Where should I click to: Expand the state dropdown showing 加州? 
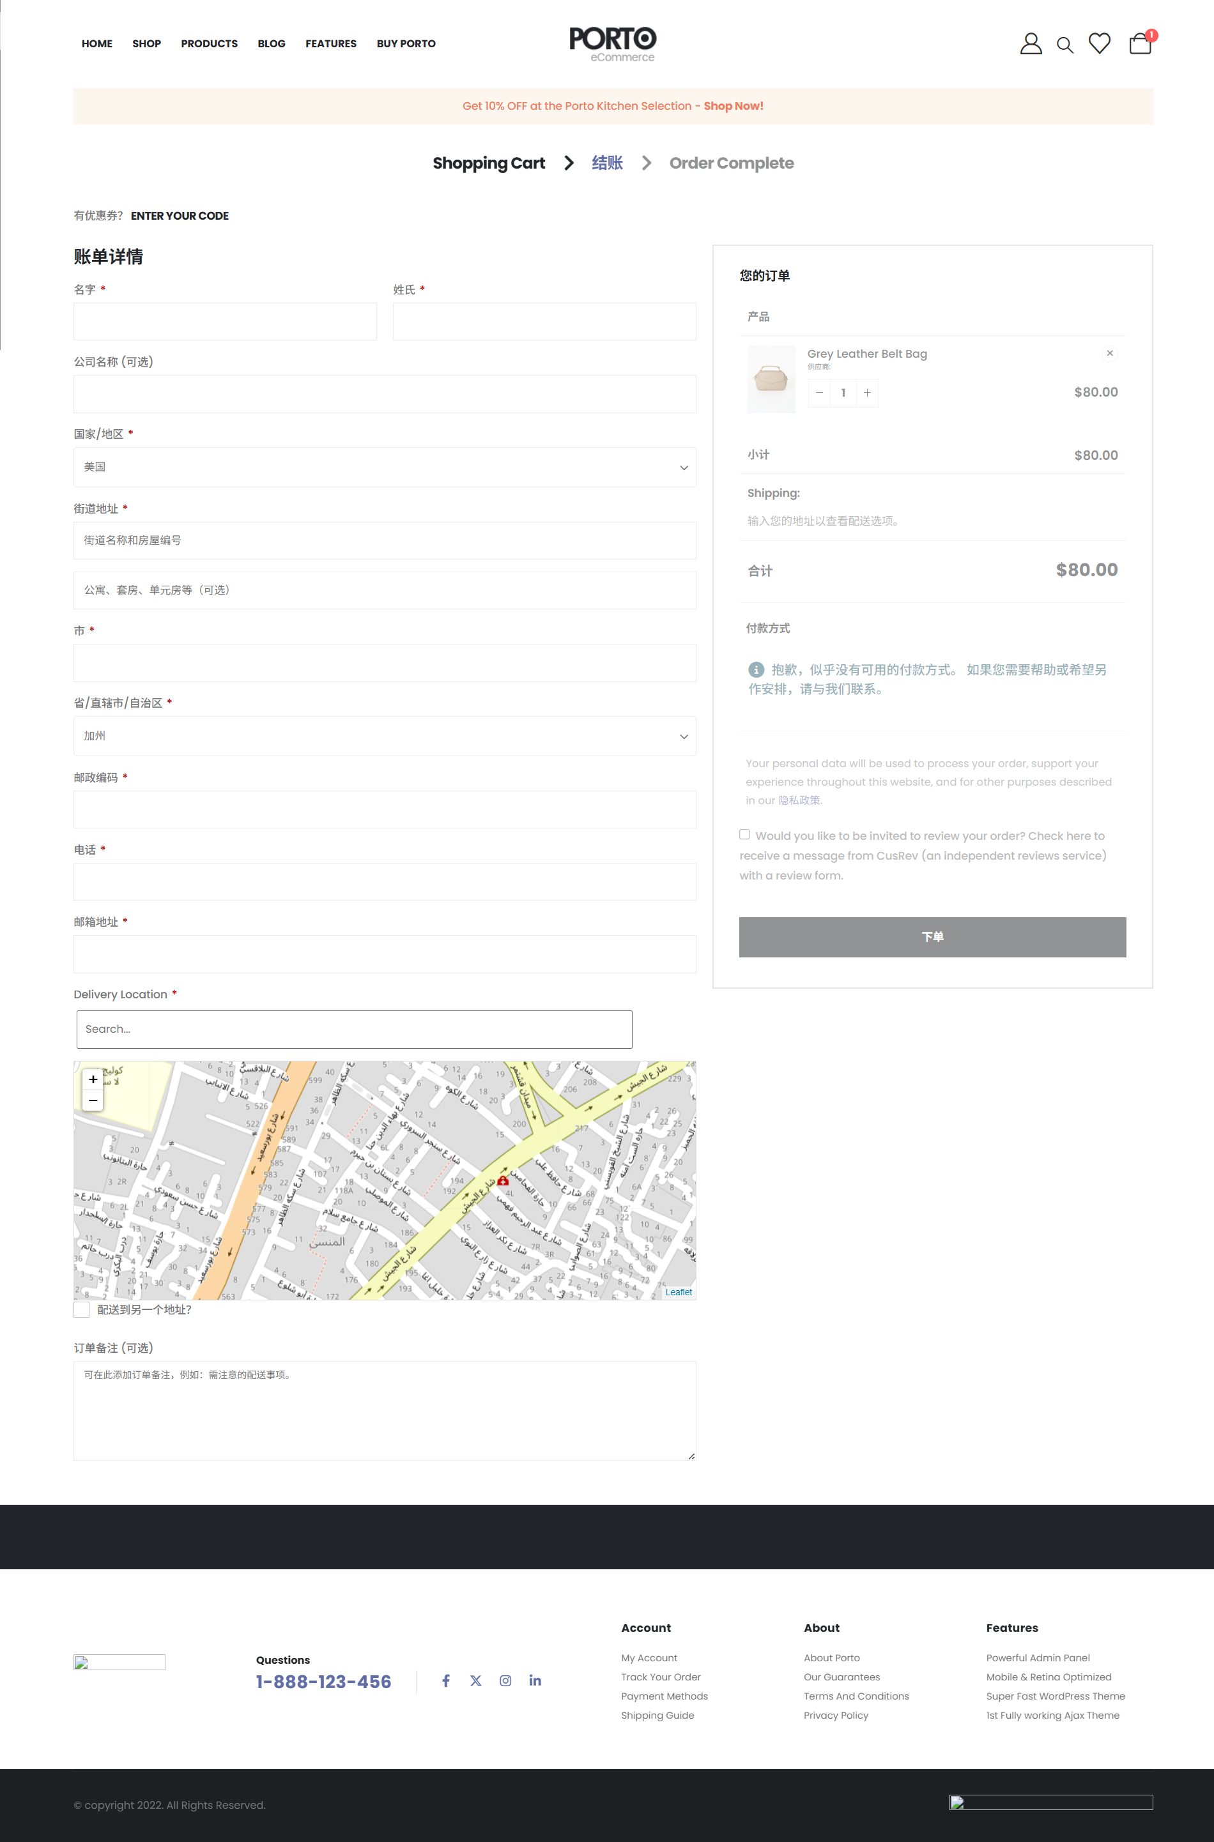[384, 736]
